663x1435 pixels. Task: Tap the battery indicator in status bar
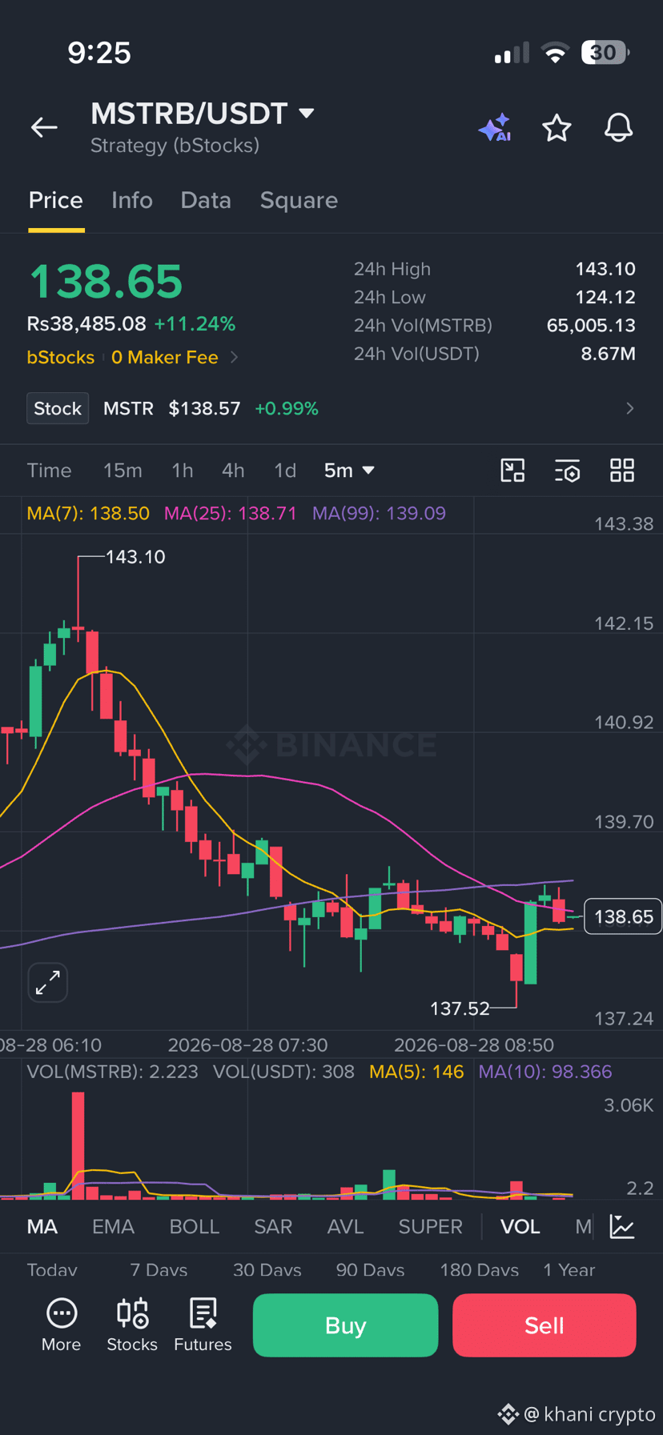[605, 53]
